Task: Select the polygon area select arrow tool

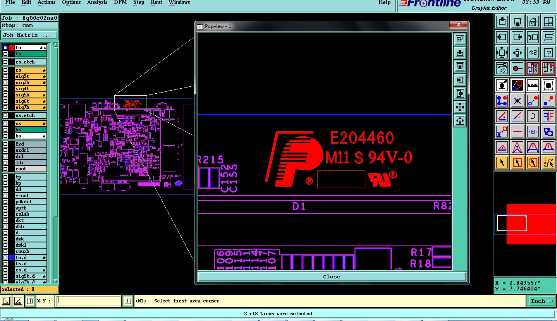Action: pos(533,163)
